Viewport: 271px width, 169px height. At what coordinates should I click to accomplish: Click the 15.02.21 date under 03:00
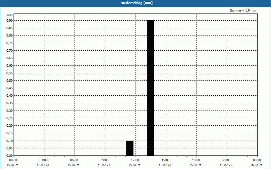(x=43, y=165)
